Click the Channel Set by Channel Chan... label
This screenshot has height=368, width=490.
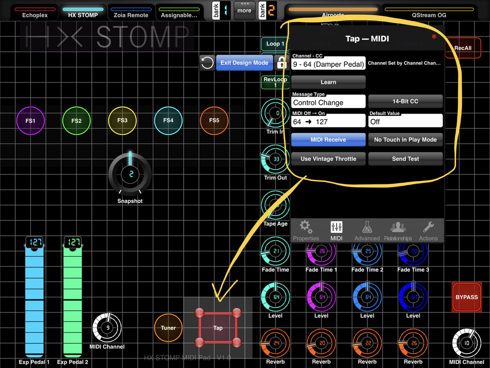pyautogui.click(x=404, y=63)
